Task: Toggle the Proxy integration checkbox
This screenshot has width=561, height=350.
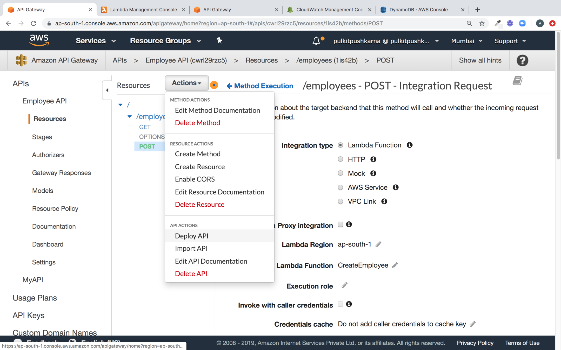Action: (x=340, y=225)
